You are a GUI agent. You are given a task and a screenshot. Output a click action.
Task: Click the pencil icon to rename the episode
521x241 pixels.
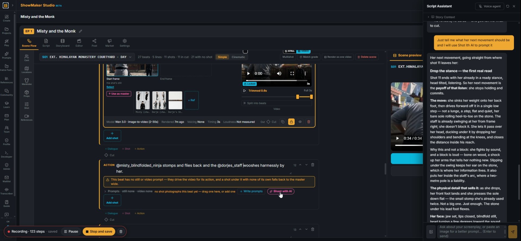pos(81,31)
